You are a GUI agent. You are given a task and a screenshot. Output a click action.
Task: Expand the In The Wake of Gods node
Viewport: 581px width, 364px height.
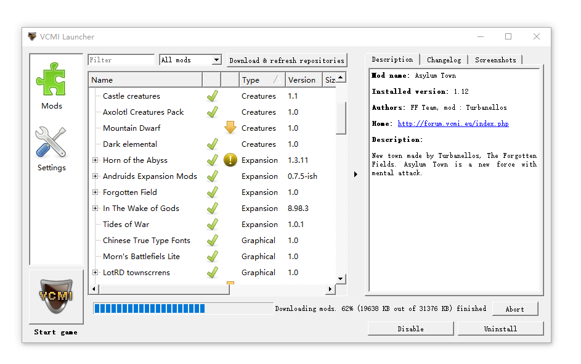tap(95, 209)
